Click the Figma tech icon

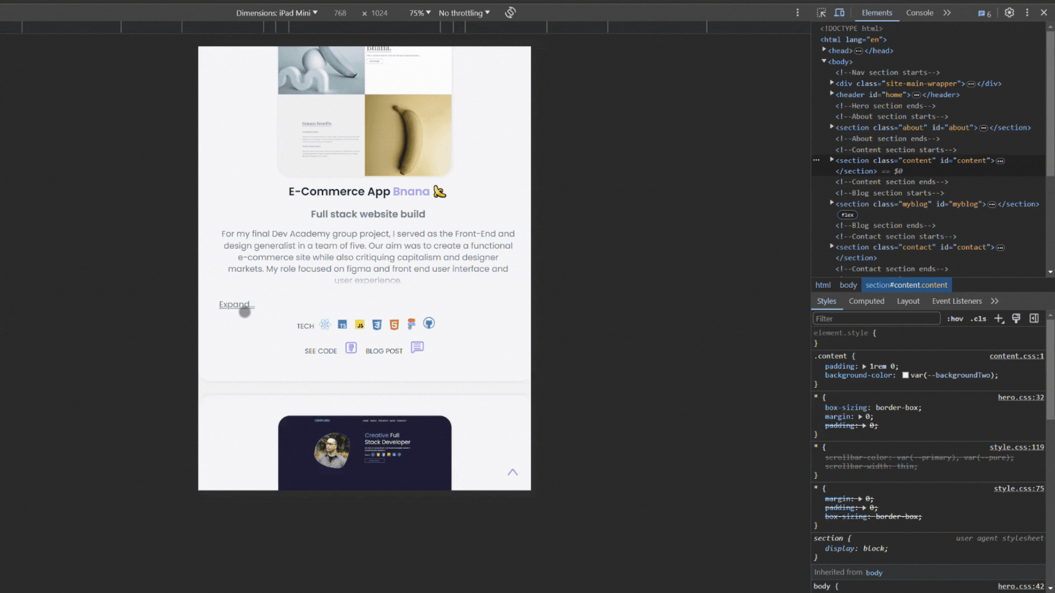click(x=411, y=324)
